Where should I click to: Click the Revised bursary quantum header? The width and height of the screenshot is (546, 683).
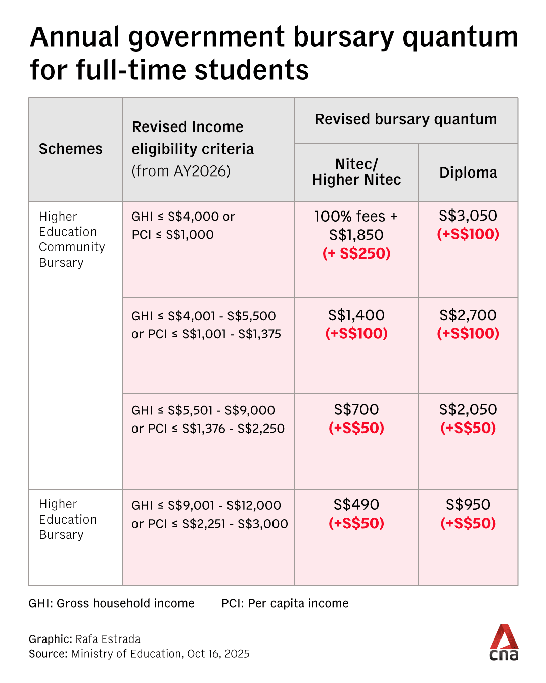coord(406,120)
